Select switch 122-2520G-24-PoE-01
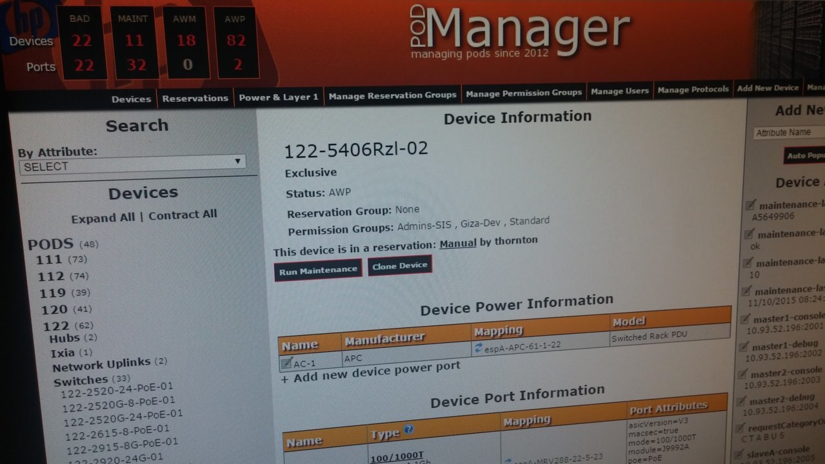 123,418
